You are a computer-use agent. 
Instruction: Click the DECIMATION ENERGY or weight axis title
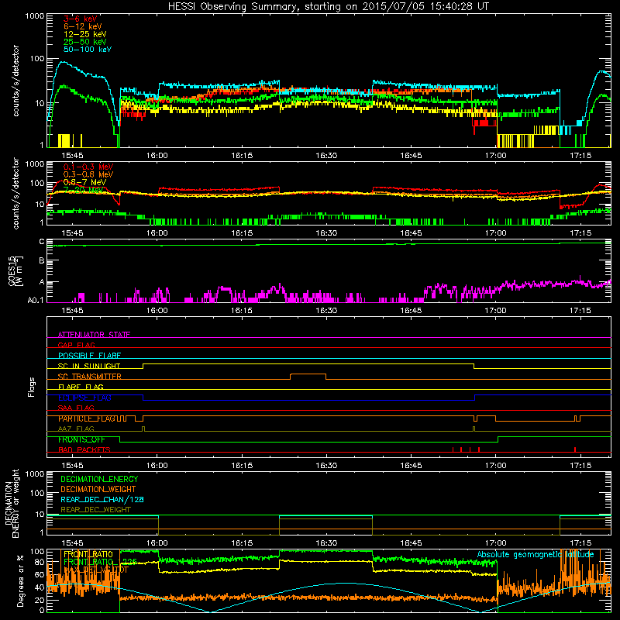click(x=12, y=503)
